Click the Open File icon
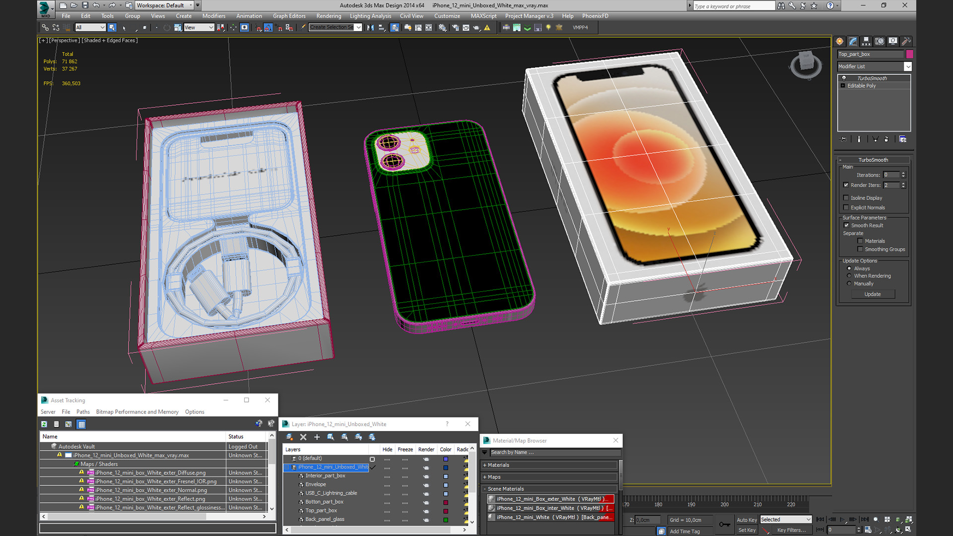The width and height of the screenshot is (953, 536). pyautogui.click(x=74, y=5)
